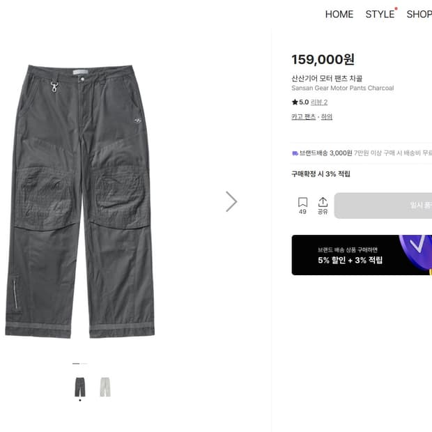Jump to the first image slide indicator
This screenshot has width=432, height=432.
(x=76, y=364)
